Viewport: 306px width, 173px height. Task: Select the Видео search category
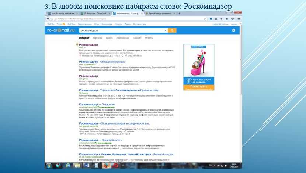click(109, 38)
